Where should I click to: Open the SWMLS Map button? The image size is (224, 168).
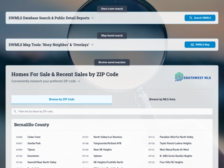point(200,45)
